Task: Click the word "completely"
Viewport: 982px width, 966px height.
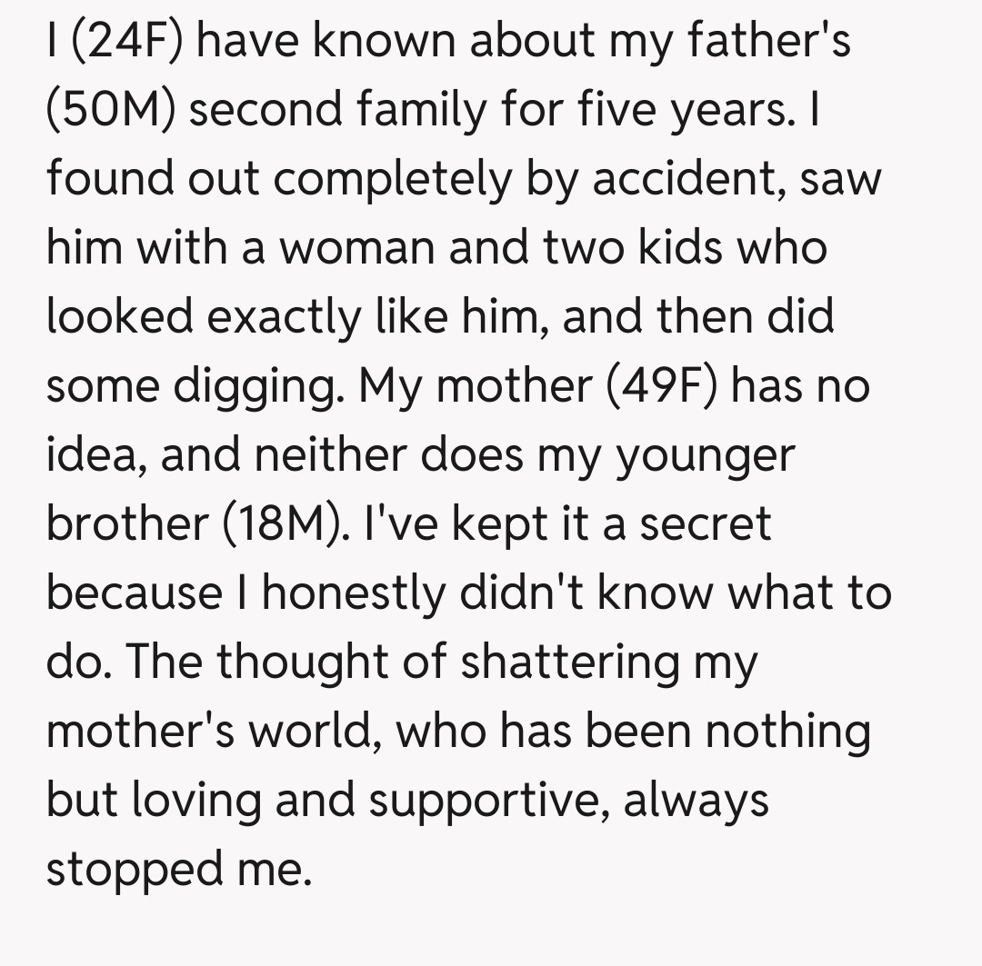Action: click(393, 178)
